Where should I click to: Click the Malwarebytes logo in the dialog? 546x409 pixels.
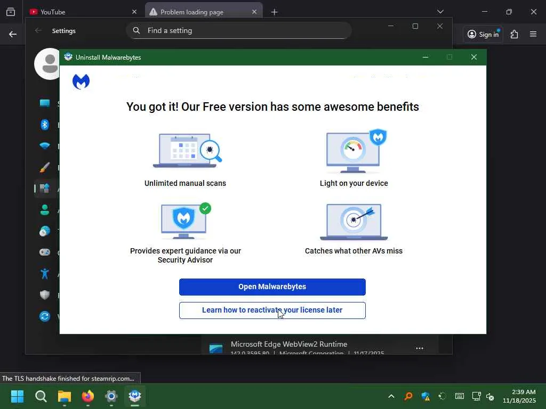click(81, 81)
